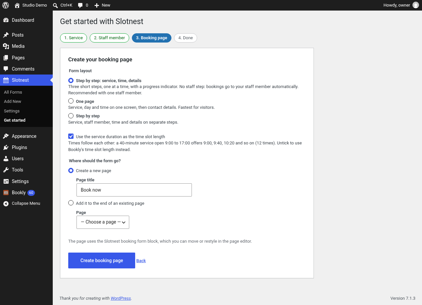Select the plain 'Step by step' layout radio
The image size is (422, 305).
(x=71, y=116)
